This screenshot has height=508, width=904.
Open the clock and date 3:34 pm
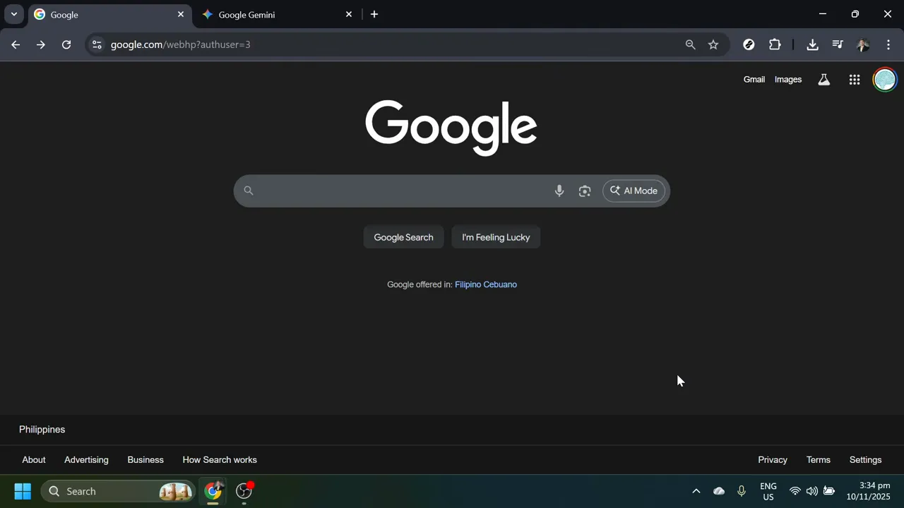(868, 491)
